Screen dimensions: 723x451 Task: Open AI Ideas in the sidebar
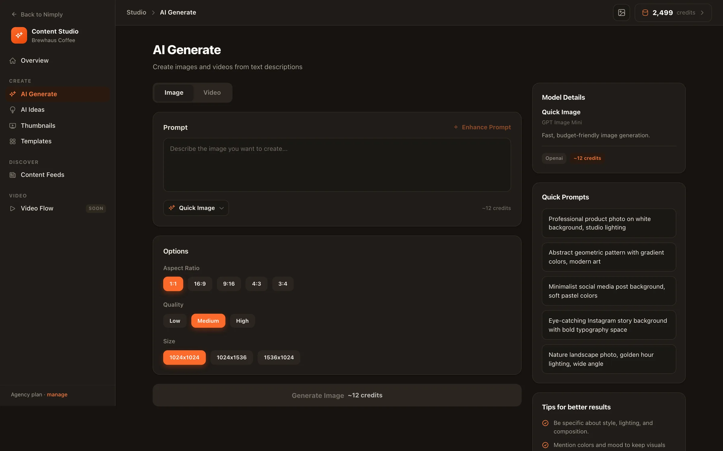58,110
